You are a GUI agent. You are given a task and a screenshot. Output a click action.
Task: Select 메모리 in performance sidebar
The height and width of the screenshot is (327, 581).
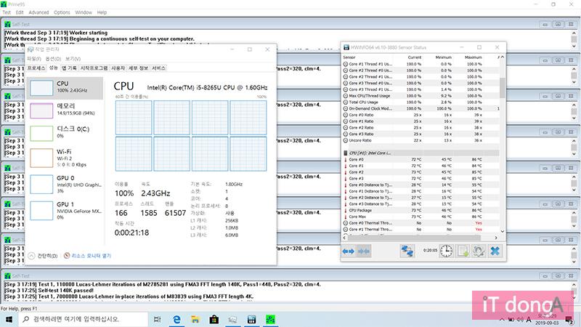[x=65, y=110]
